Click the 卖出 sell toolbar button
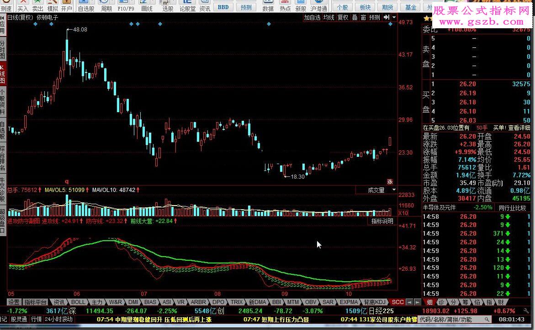535x330 pixels. (37, 6)
